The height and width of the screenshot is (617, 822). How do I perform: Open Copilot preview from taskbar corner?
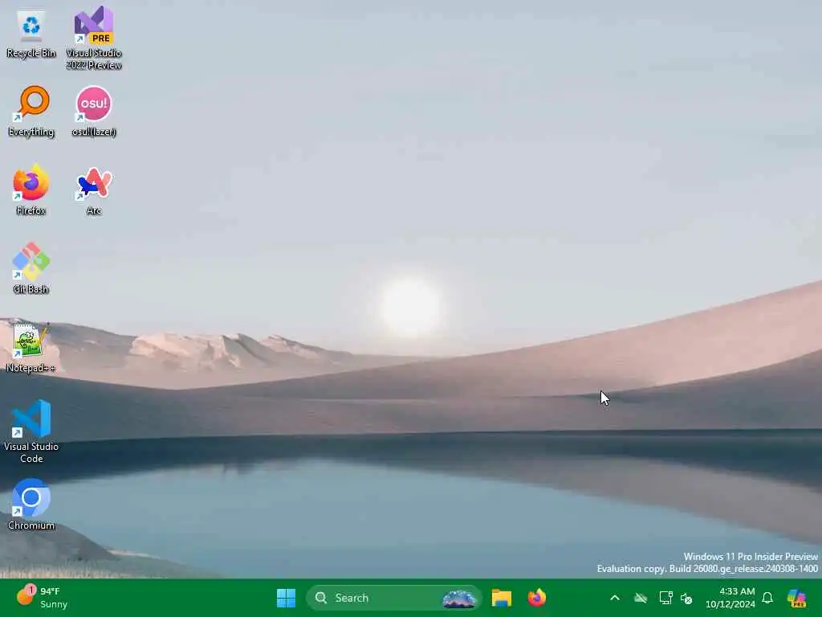click(x=797, y=598)
